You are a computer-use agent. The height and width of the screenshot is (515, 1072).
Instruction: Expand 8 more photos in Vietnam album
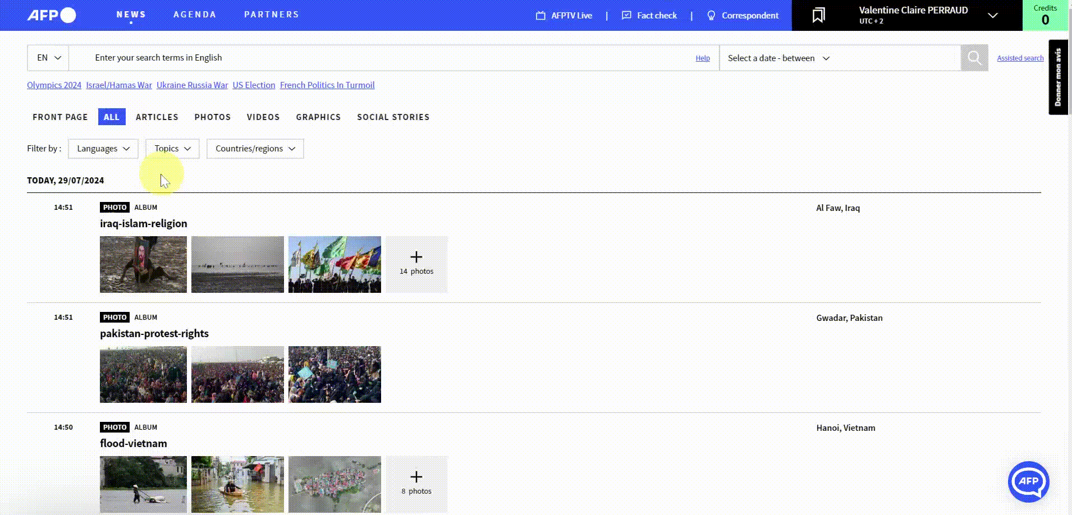(x=416, y=484)
